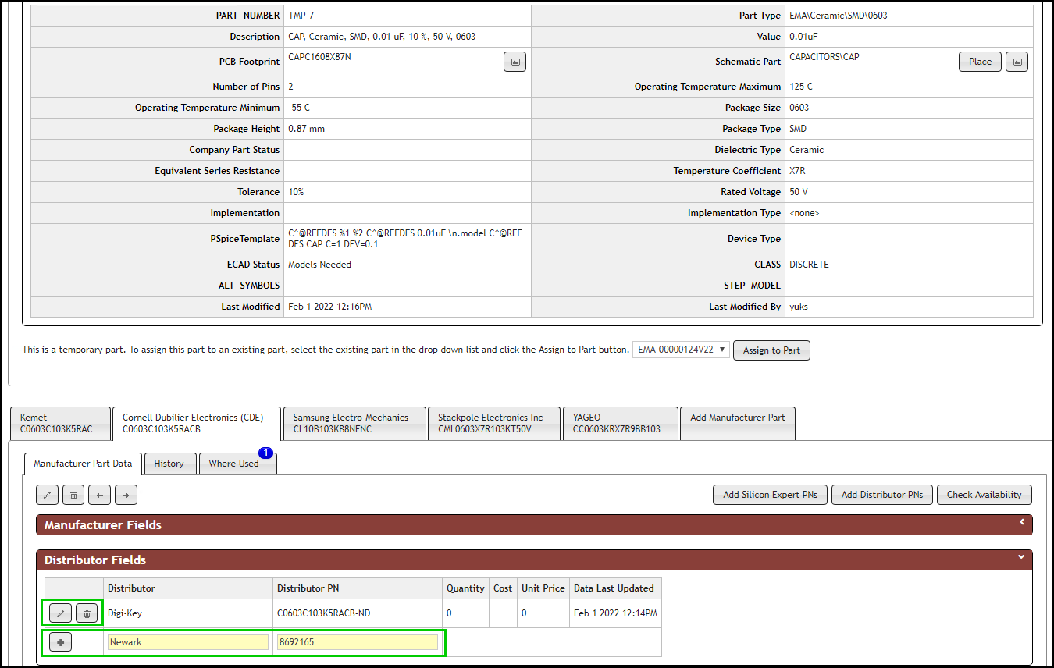This screenshot has height=668, width=1054.
Task: Open the History tab
Action: 170,463
